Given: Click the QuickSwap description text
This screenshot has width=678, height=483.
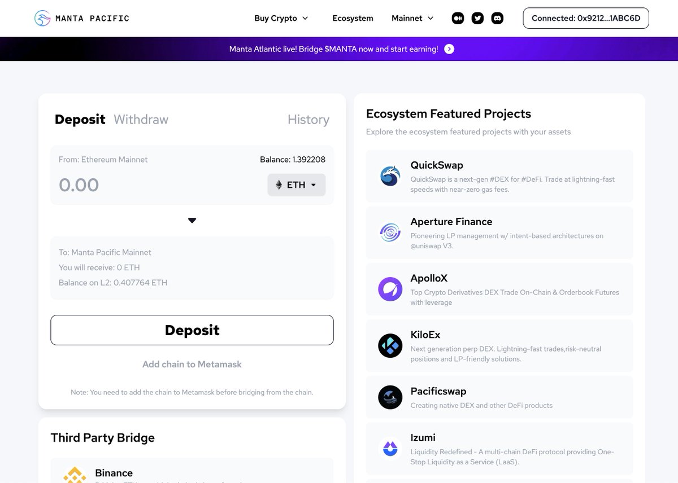Looking at the screenshot, I should coord(512,185).
